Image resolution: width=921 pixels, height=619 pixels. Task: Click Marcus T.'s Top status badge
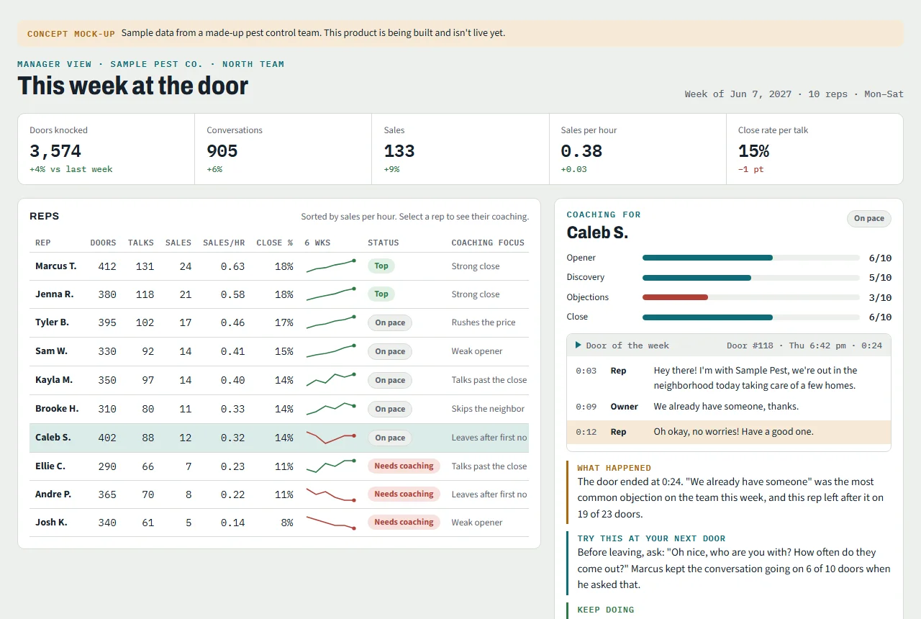tap(381, 266)
